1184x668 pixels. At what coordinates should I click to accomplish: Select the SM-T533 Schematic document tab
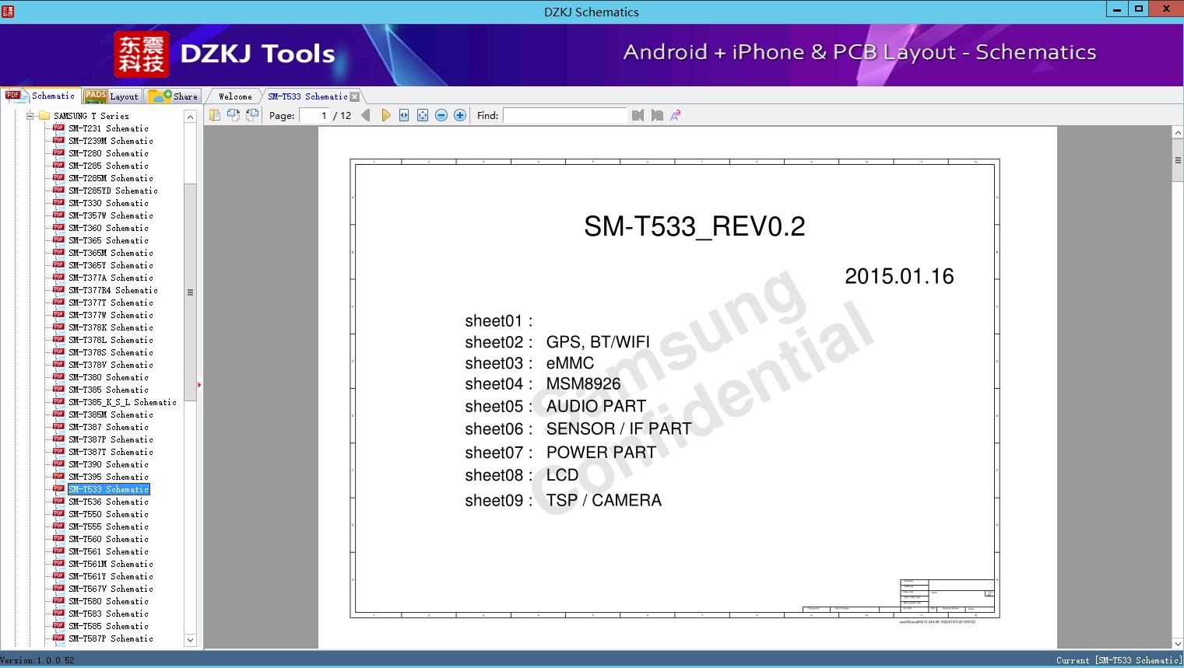[307, 96]
